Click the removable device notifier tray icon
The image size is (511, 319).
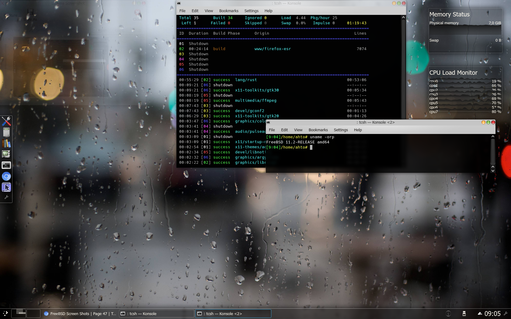tap(464, 314)
